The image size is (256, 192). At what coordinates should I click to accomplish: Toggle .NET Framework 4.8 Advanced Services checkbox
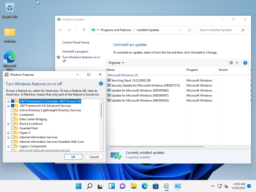(x=12, y=106)
